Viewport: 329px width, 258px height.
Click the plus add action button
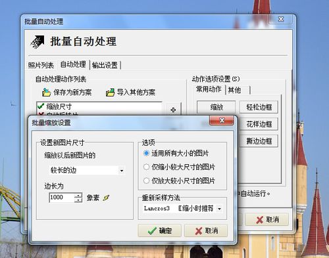(x=173, y=110)
